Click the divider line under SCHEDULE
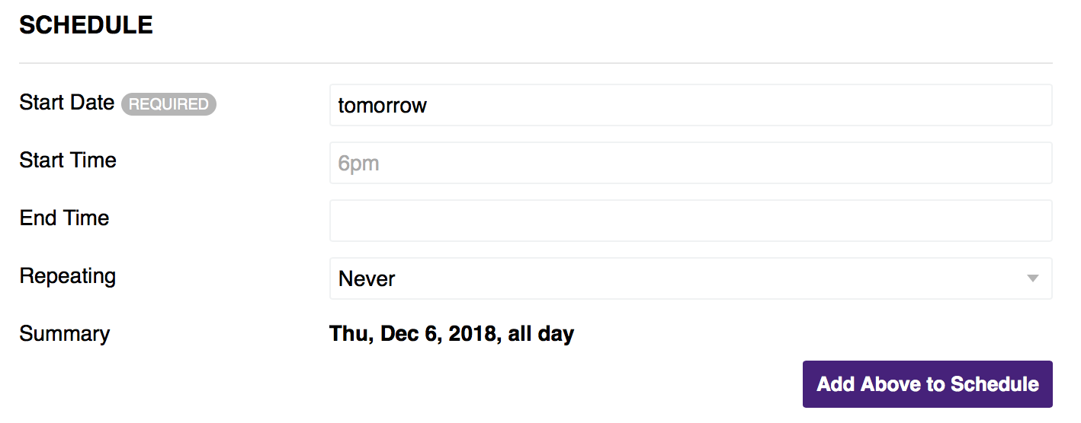1081x423 pixels. click(x=535, y=62)
